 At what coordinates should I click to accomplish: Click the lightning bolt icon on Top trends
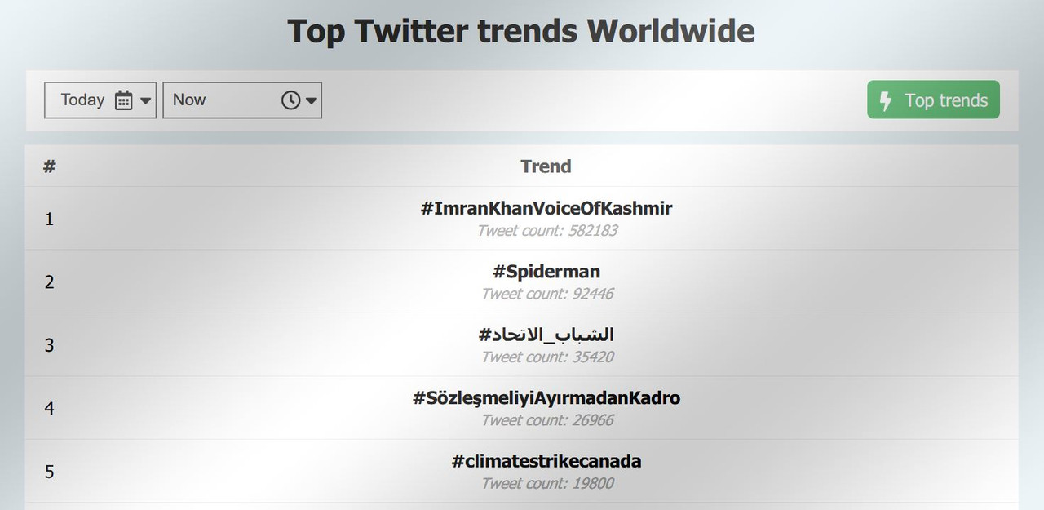click(886, 101)
